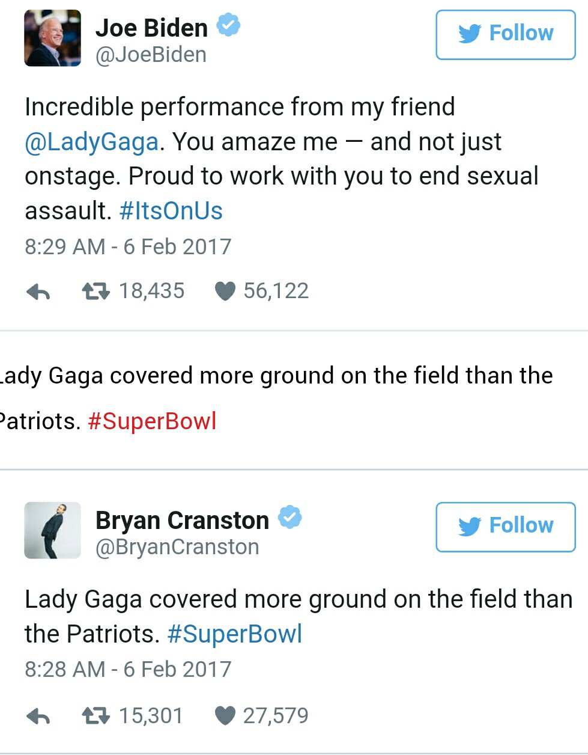
Task: Open blue #SuperBowl hashtag in Cranston's tweet
Action: pos(234,634)
